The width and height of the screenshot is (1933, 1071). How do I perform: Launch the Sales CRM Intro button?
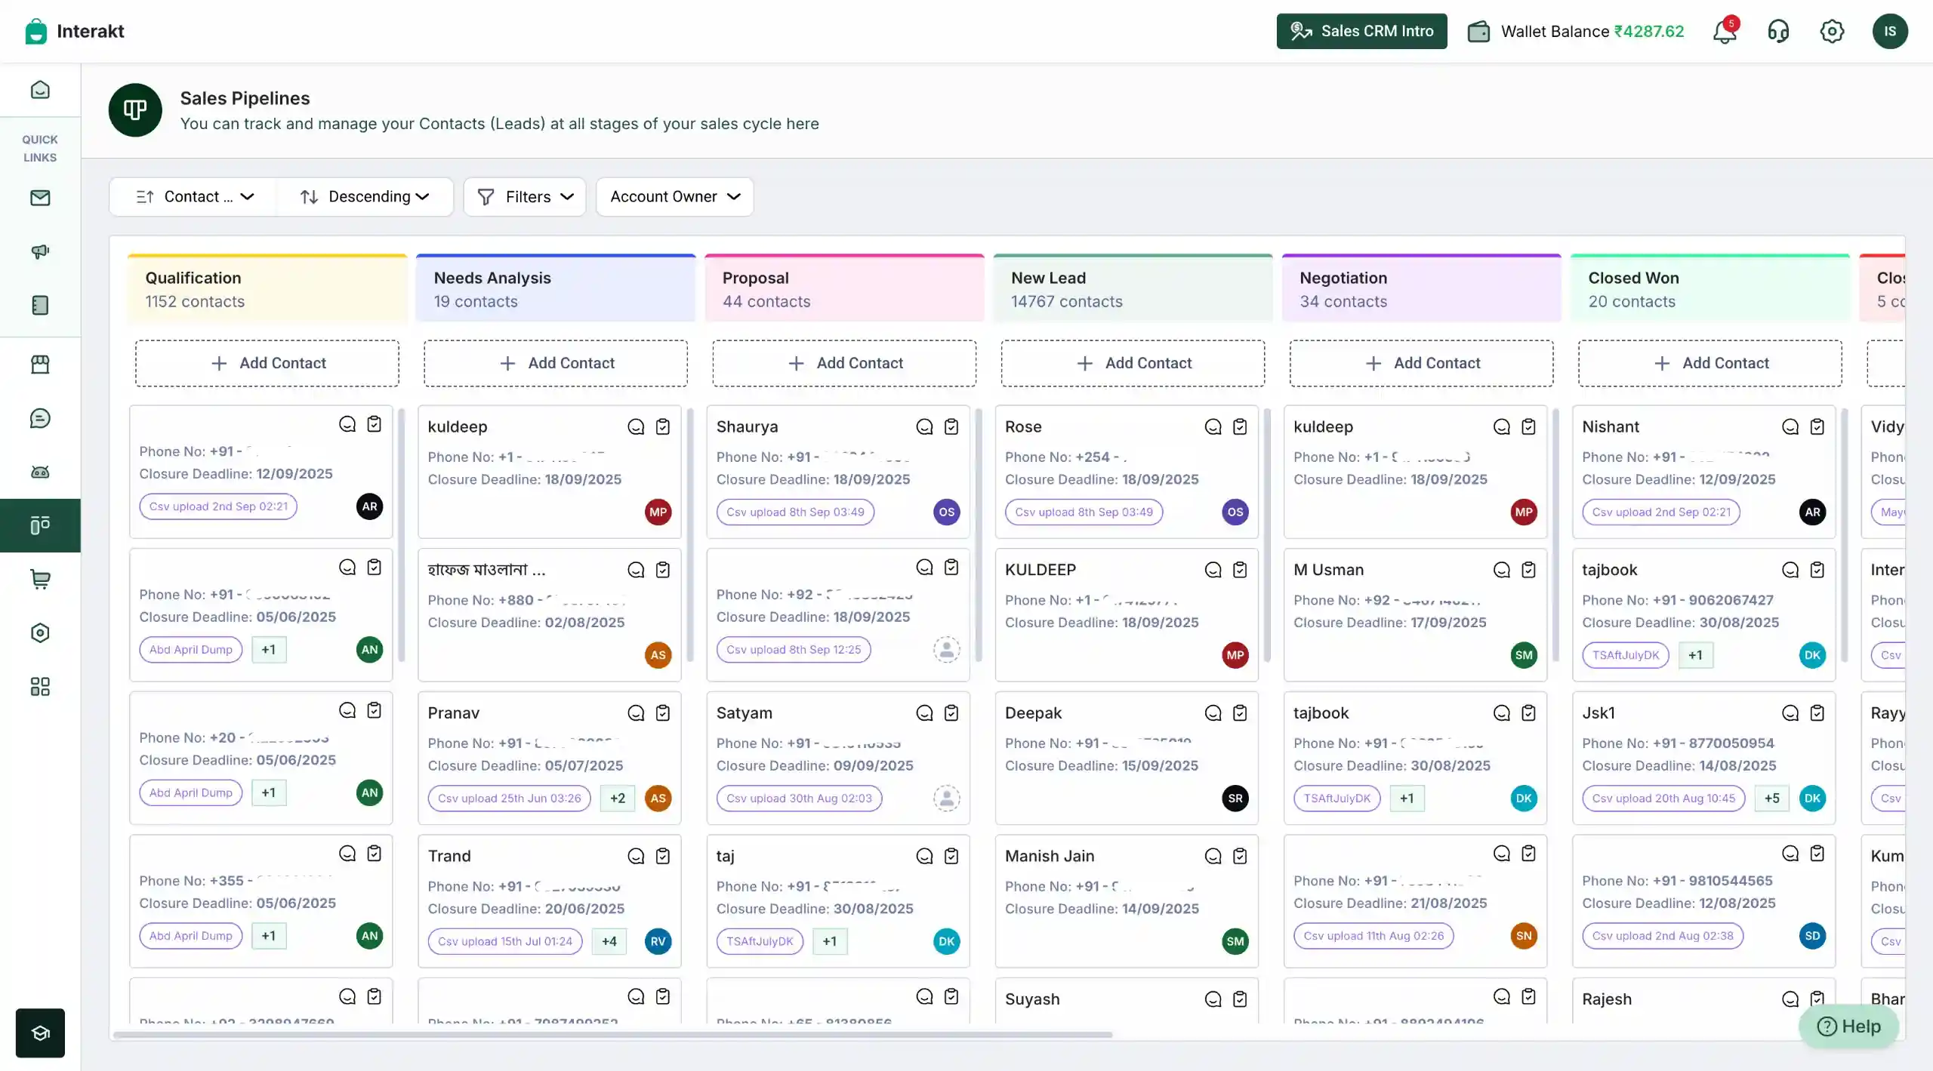click(x=1361, y=31)
